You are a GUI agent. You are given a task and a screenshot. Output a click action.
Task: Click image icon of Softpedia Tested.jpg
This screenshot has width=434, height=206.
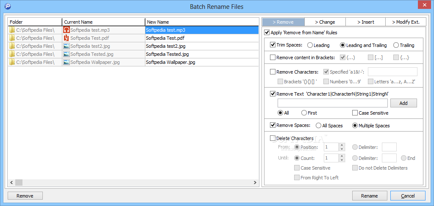pos(67,54)
